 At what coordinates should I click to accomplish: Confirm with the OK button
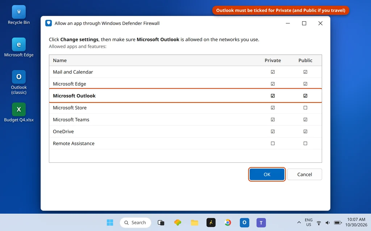click(267, 174)
